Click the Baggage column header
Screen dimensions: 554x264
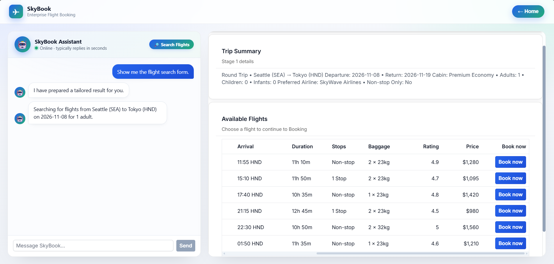pyautogui.click(x=379, y=147)
